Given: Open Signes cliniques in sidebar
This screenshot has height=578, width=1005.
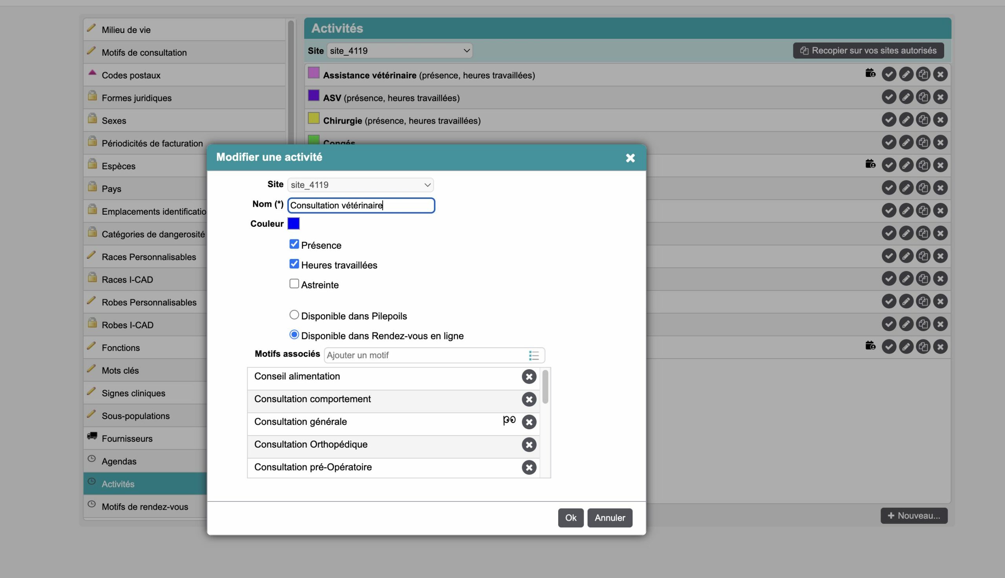Looking at the screenshot, I should click(145, 393).
